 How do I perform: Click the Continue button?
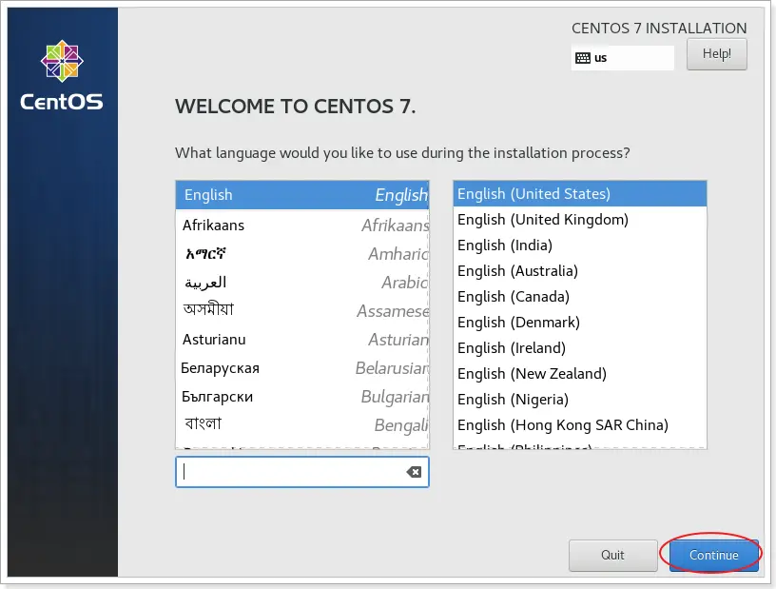[x=713, y=556]
